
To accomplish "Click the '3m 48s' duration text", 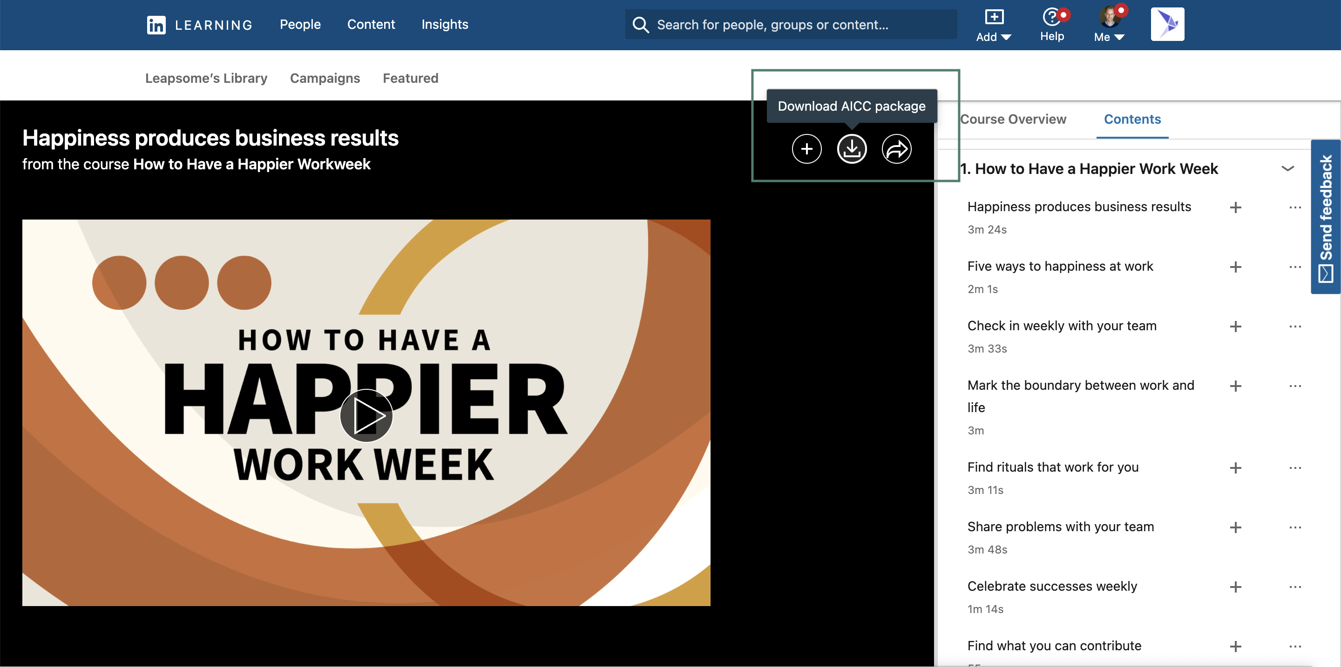I will 987,549.
